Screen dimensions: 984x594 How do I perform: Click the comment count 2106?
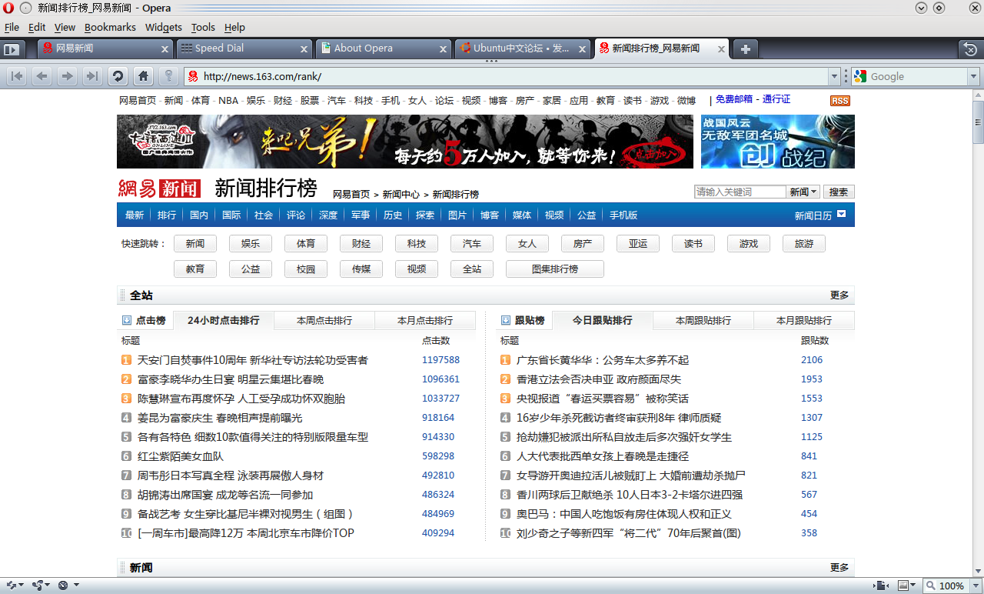[x=812, y=360]
